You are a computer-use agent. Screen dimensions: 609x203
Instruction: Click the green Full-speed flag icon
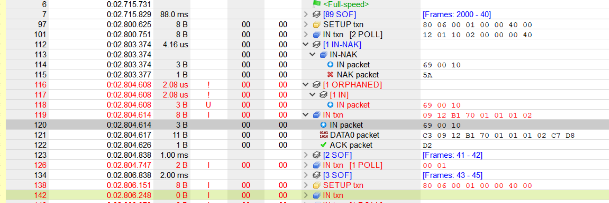316,4
